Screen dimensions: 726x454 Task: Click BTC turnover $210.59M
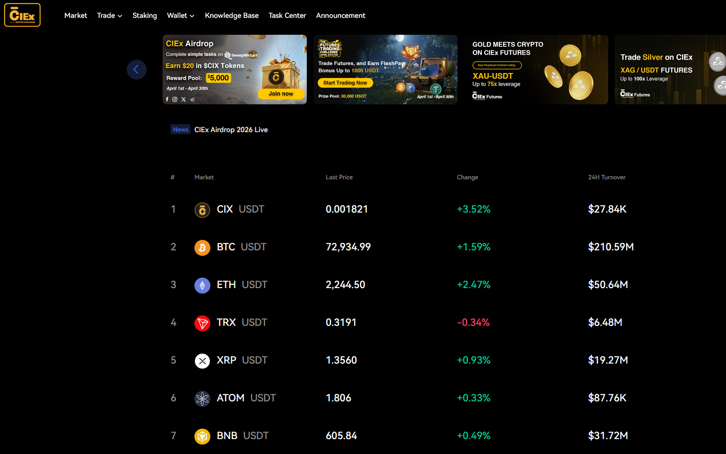point(611,247)
